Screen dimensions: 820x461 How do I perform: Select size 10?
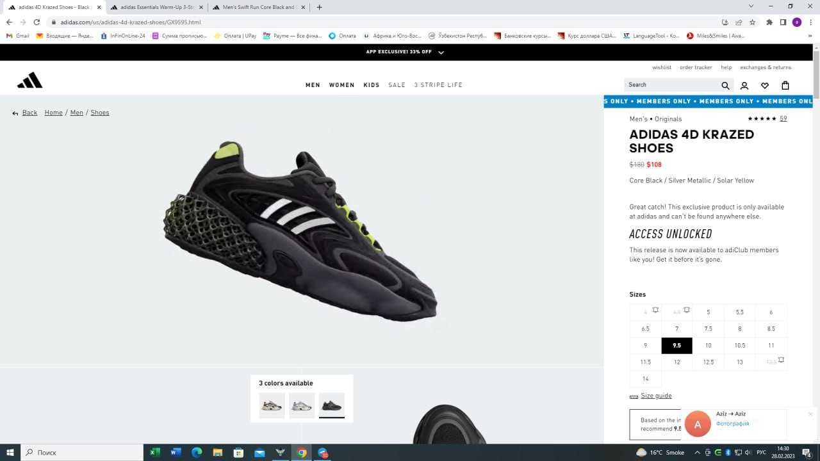708,345
